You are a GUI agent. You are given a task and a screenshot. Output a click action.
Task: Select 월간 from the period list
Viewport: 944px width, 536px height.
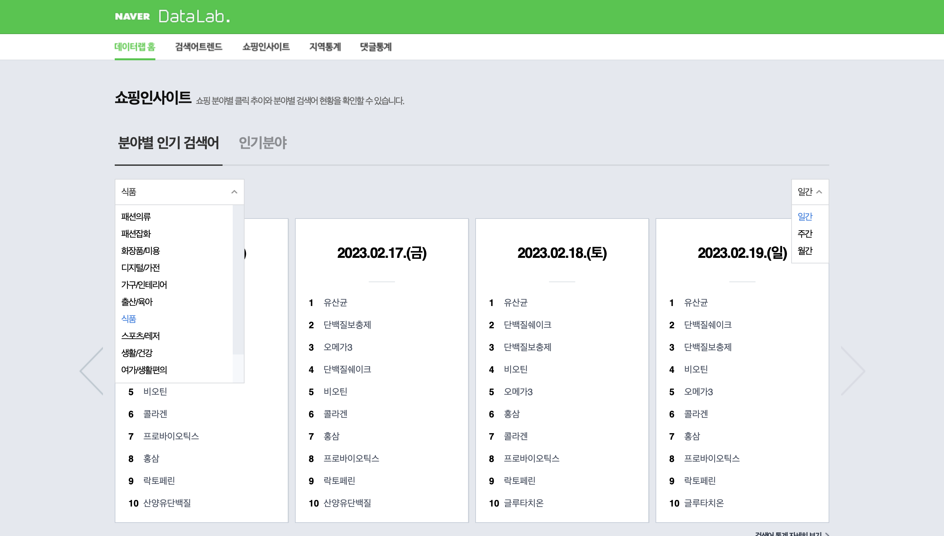(805, 251)
